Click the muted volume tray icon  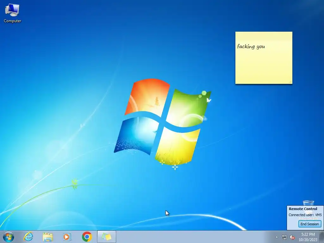[292, 237]
